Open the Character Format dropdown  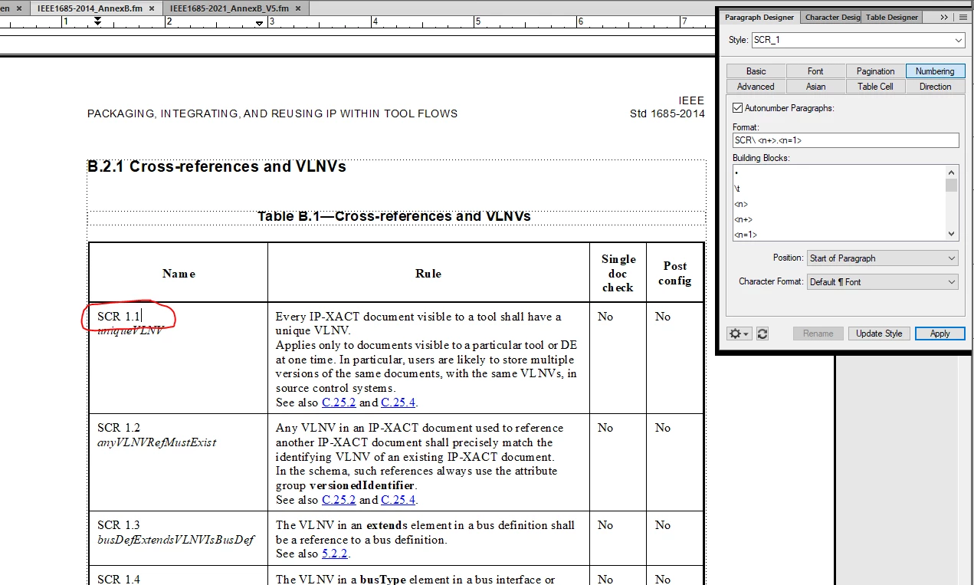(x=883, y=282)
